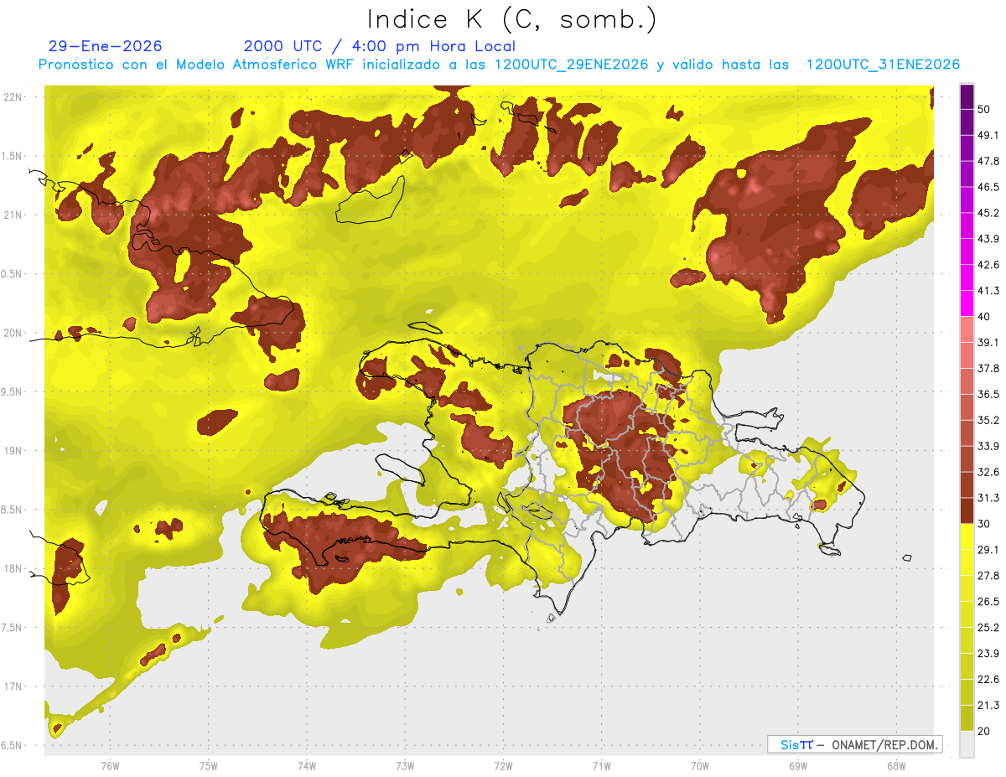This screenshot has width=1006, height=777.
Task: Click legend value "30"
Action: click(984, 524)
